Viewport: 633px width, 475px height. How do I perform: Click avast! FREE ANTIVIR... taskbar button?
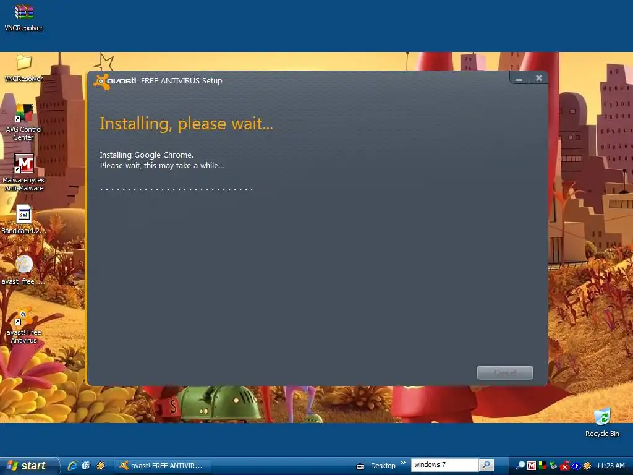coord(161,466)
